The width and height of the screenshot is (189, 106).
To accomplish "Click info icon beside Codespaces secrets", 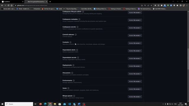I will click(77, 27).
